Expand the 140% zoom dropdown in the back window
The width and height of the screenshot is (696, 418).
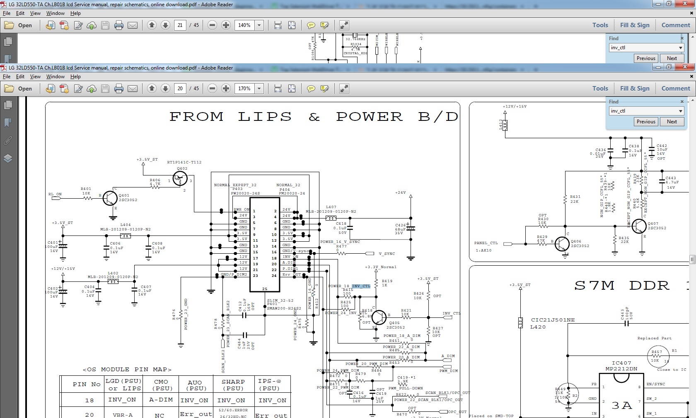click(x=259, y=25)
